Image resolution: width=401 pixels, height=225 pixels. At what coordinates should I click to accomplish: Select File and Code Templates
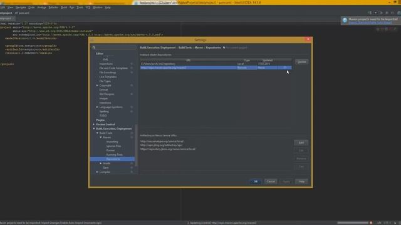(113, 68)
